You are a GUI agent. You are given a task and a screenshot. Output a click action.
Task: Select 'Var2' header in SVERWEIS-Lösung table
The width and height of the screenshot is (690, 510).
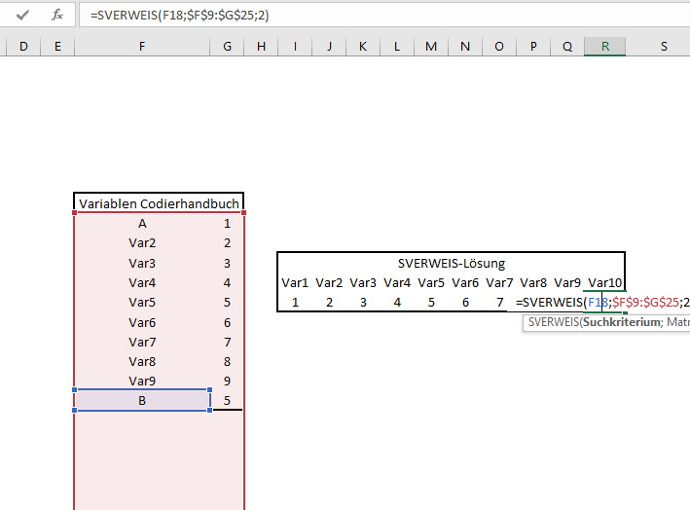click(329, 282)
